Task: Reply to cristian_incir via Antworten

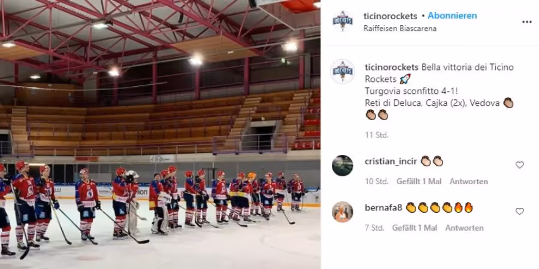Action: coord(468,182)
